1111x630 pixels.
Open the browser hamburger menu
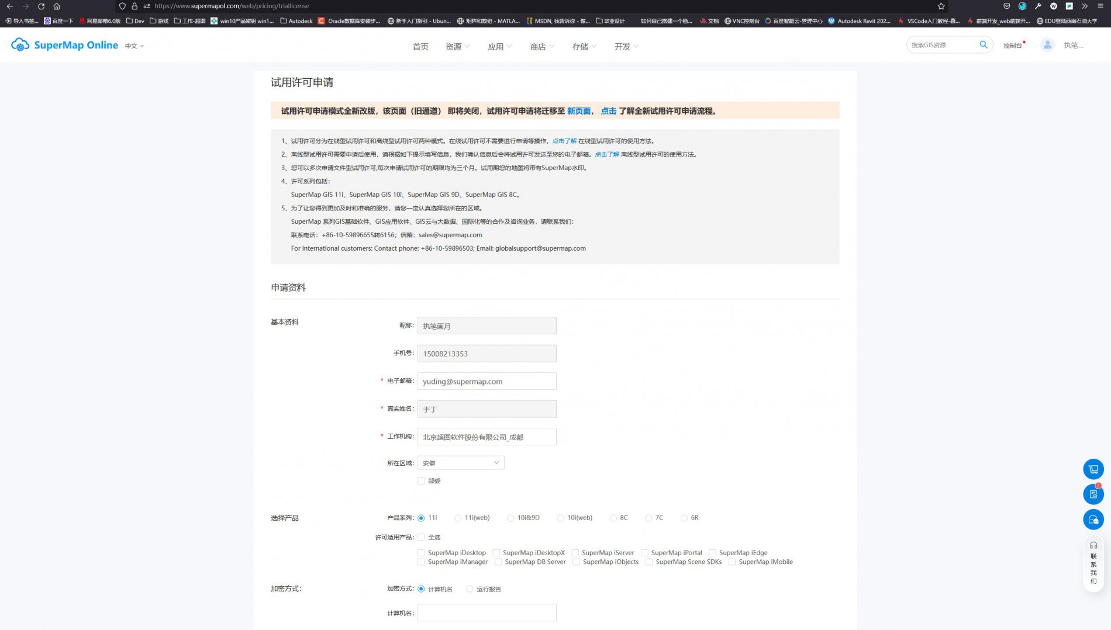click(x=1100, y=6)
